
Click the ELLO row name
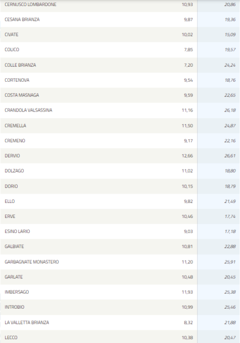10,201
